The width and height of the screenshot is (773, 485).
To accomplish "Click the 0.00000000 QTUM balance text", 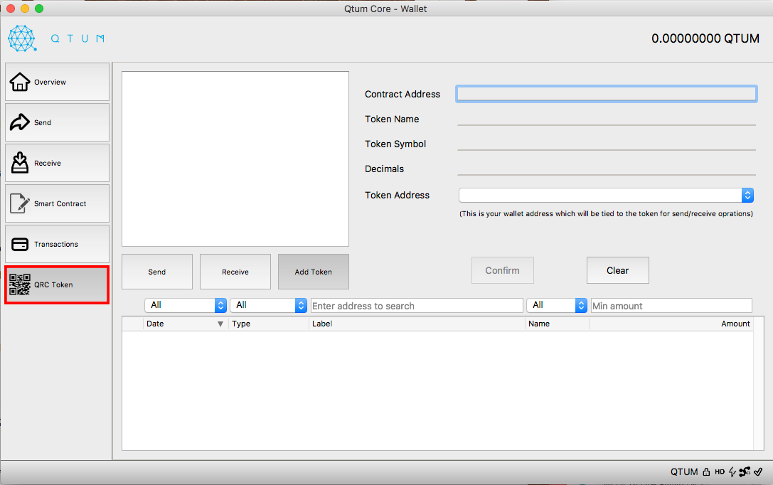I will click(705, 38).
